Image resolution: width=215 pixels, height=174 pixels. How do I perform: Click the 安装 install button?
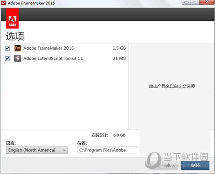pos(195,165)
